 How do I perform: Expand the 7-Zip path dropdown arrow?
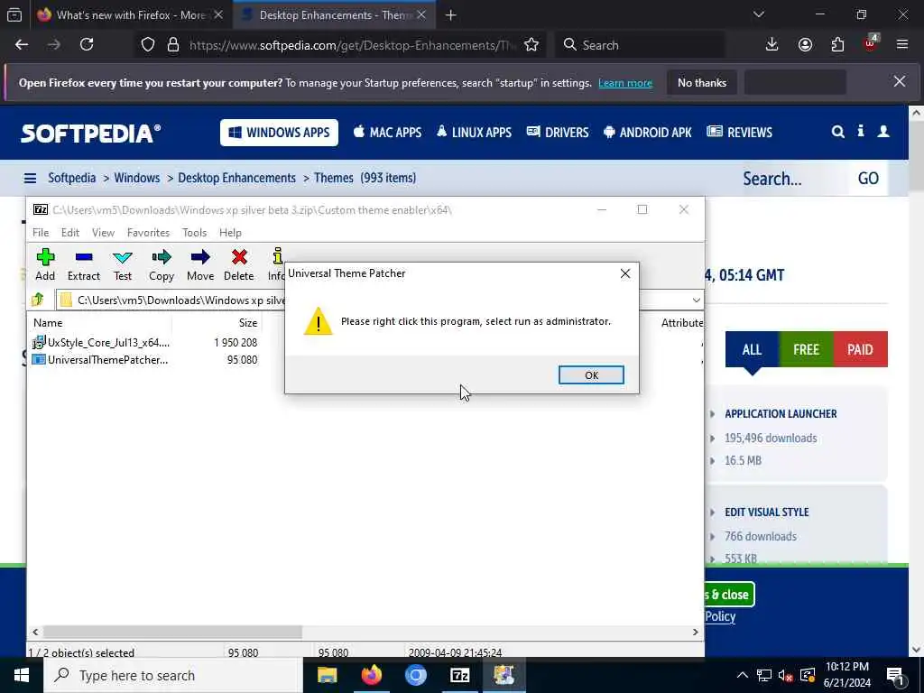point(696,300)
